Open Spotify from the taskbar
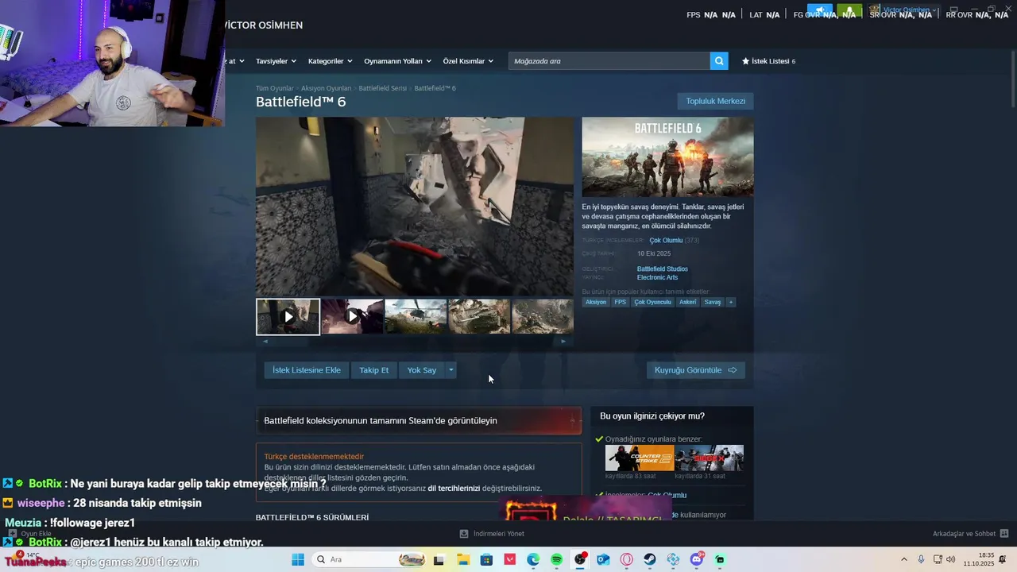 pyautogui.click(x=556, y=560)
